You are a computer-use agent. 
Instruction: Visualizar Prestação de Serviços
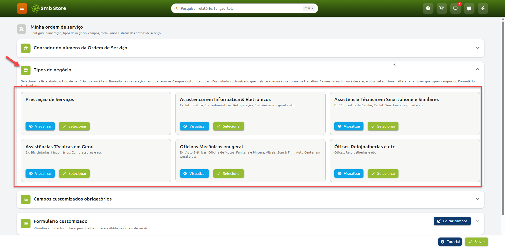pyautogui.click(x=40, y=126)
